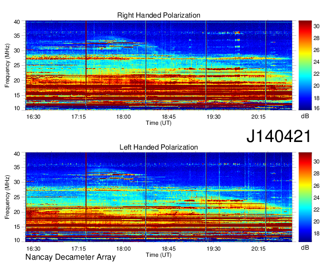Viewport: 325px width, 263px height.
Task: Click the dB unit label under the Left Handed color bar
Action: tap(305, 247)
